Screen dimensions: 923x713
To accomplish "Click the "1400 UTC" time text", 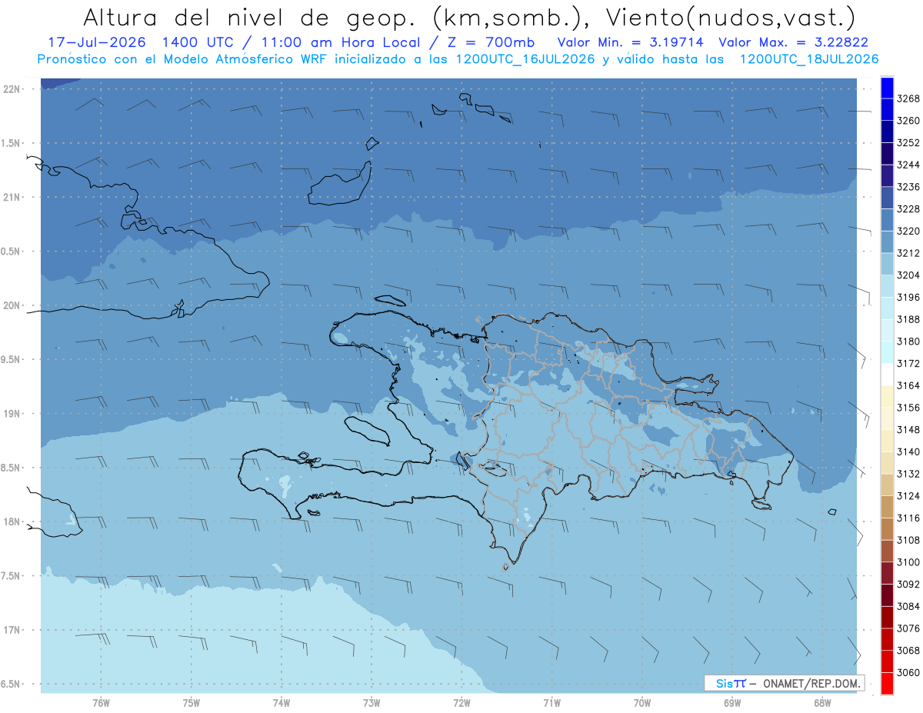I will coord(200,42).
